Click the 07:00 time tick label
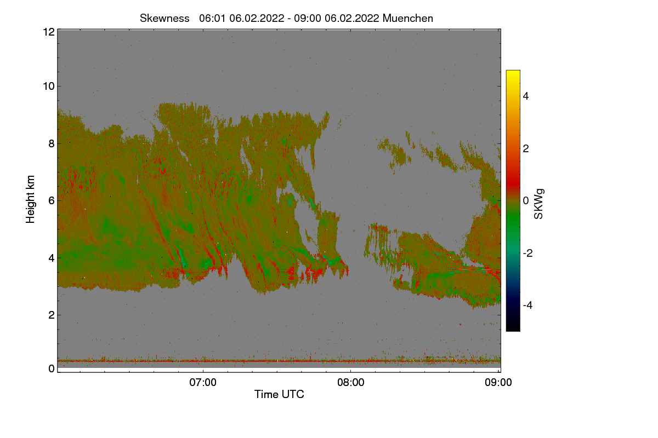The width and height of the screenshot is (658, 438). (x=203, y=382)
